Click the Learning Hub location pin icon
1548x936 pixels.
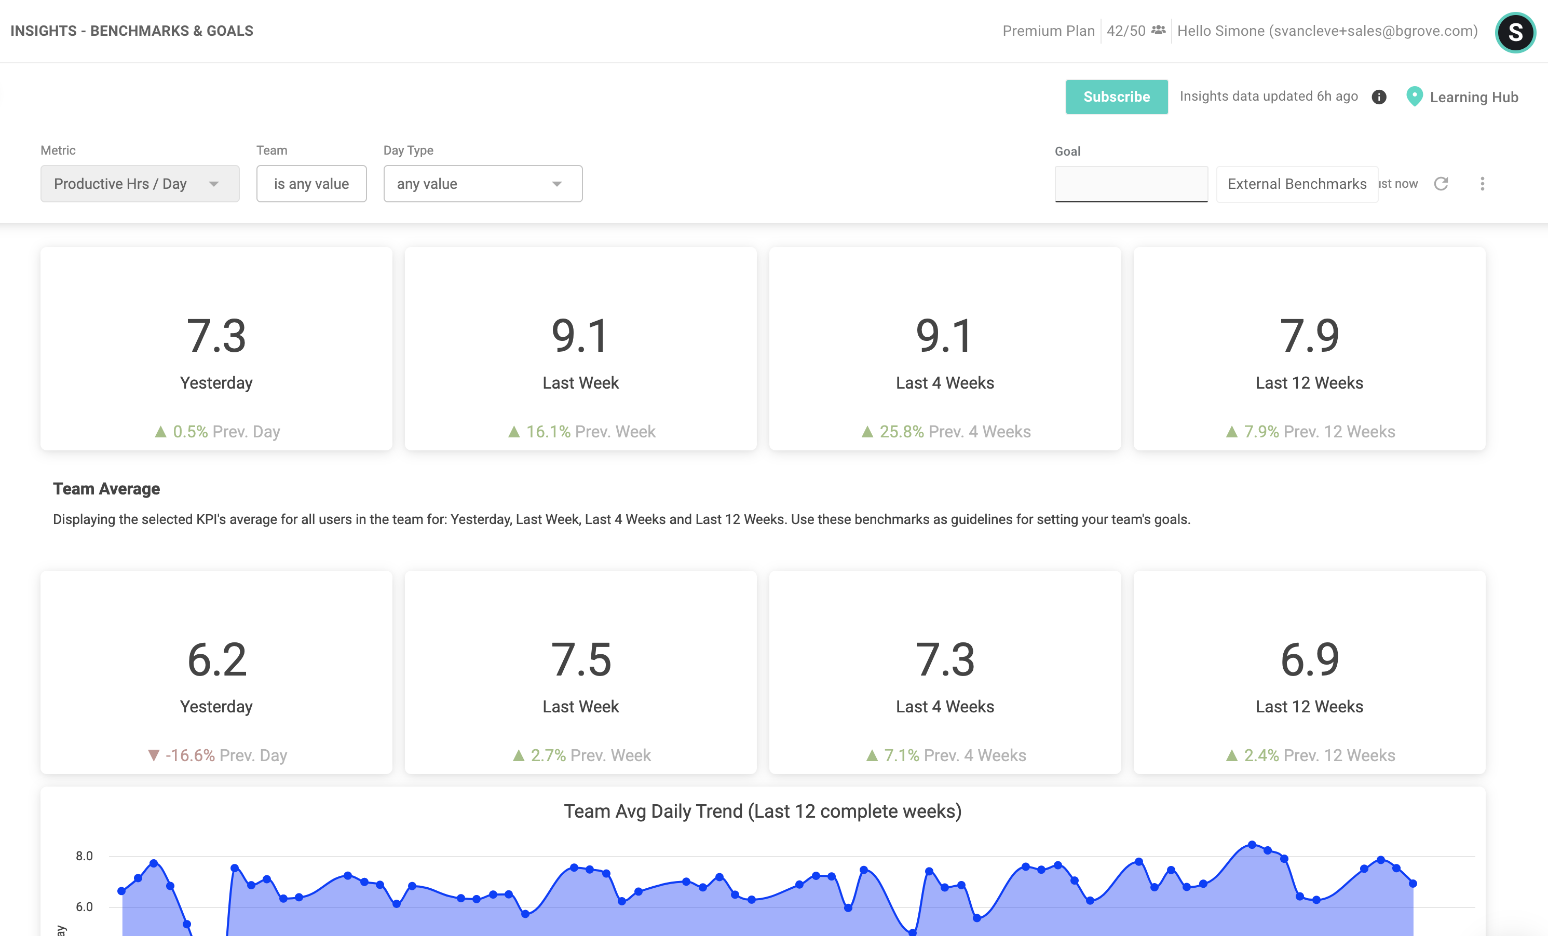click(x=1414, y=97)
